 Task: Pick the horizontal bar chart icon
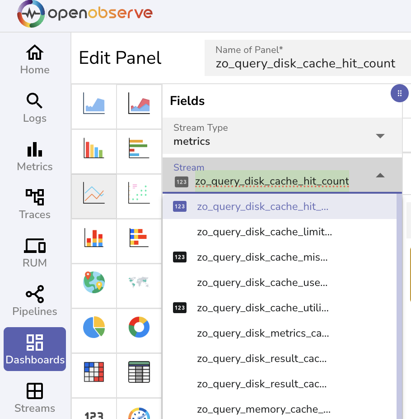point(139,148)
